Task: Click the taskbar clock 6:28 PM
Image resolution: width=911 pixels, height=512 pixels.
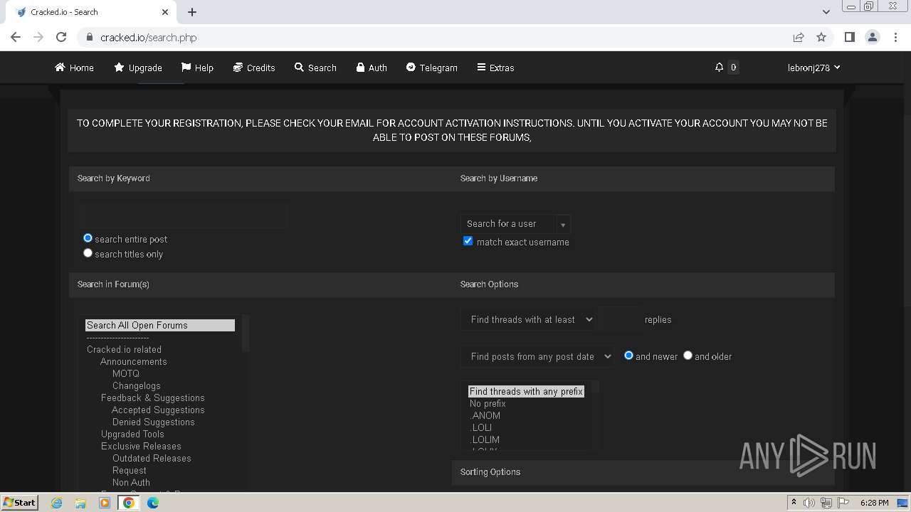Action: pos(874,503)
